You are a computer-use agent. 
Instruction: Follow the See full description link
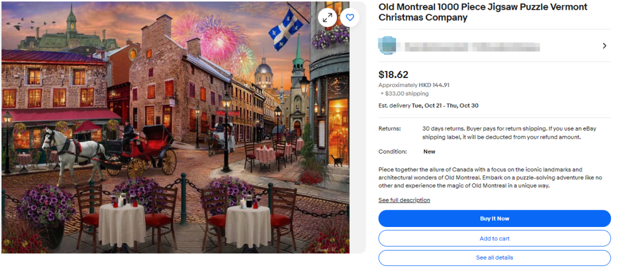coord(404,200)
